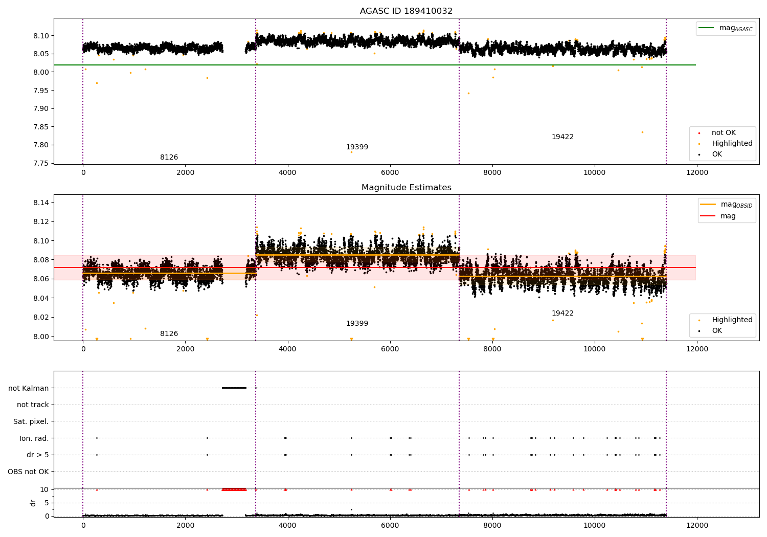The width and height of the screenshot is (767, 537).
Task: Click obsid label 19422 in Magnitude Estimates plot
Action: click(x=562, y=314)
